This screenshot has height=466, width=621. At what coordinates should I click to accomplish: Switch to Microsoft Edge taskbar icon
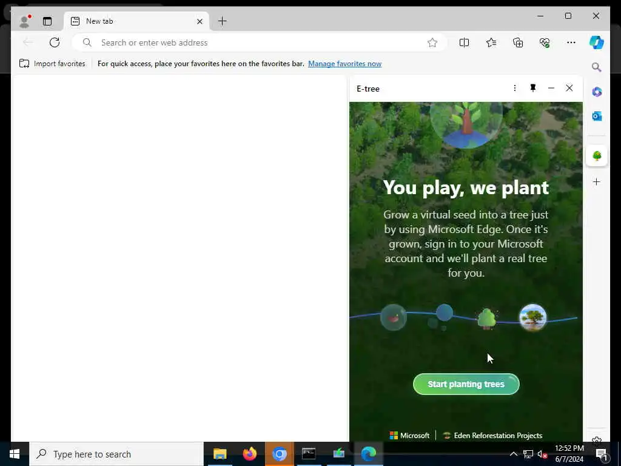(x=369, y=454)
